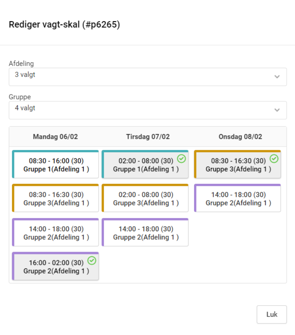Select the Mandag 06/02 column header
The width and height of the screenshot is (295, 335).
tap(55, 137)
